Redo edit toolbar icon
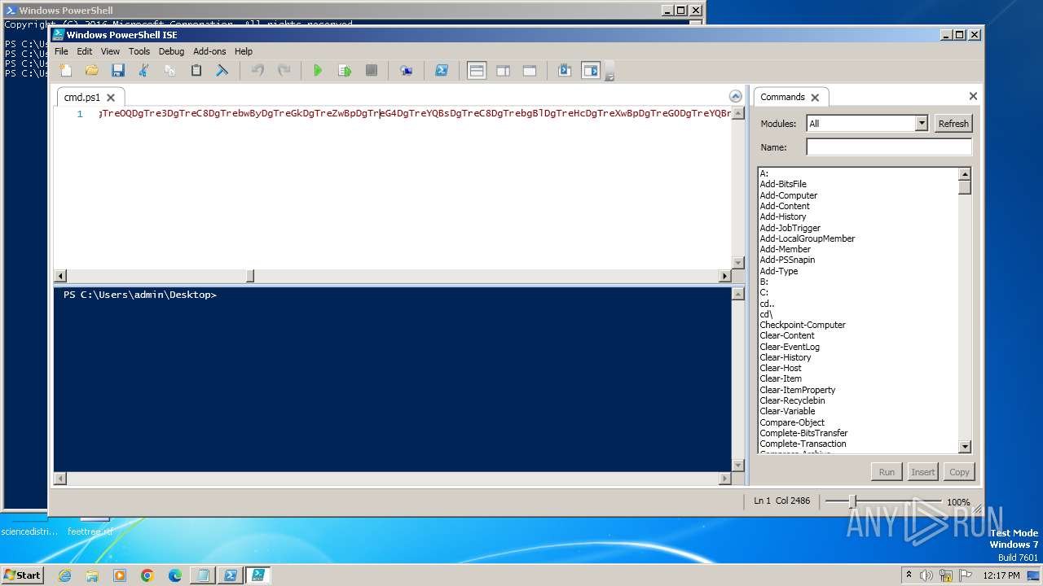 pyautogui.click(x=284, y=71)
